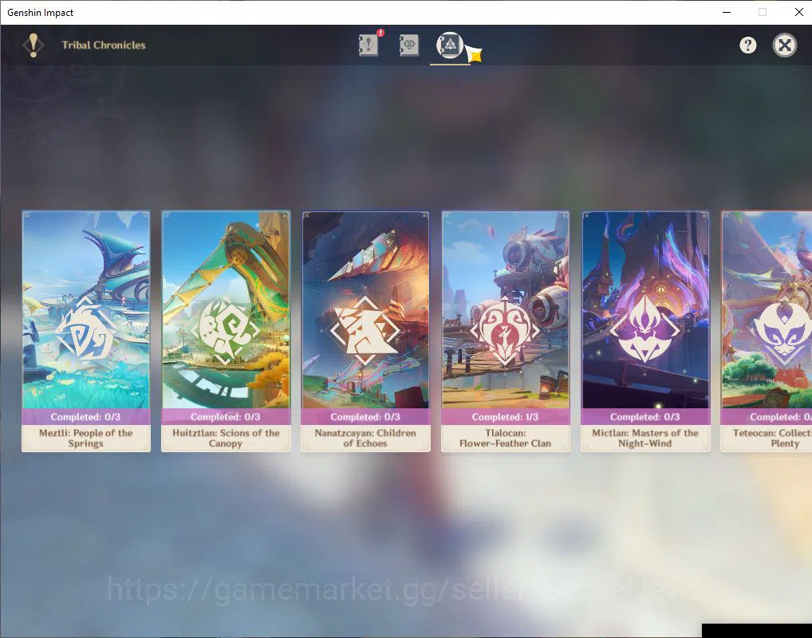Click Completed: 0/3 under Nanatzcayan card
This screenshot has height=638, width=812.
click(x=365, y=417)
